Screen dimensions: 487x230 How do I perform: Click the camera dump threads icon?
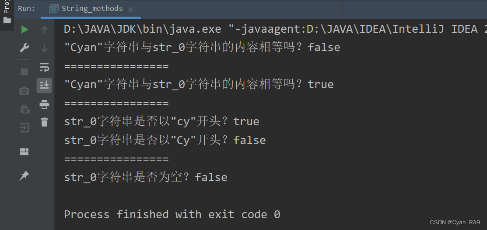click(x=24, y=90)
